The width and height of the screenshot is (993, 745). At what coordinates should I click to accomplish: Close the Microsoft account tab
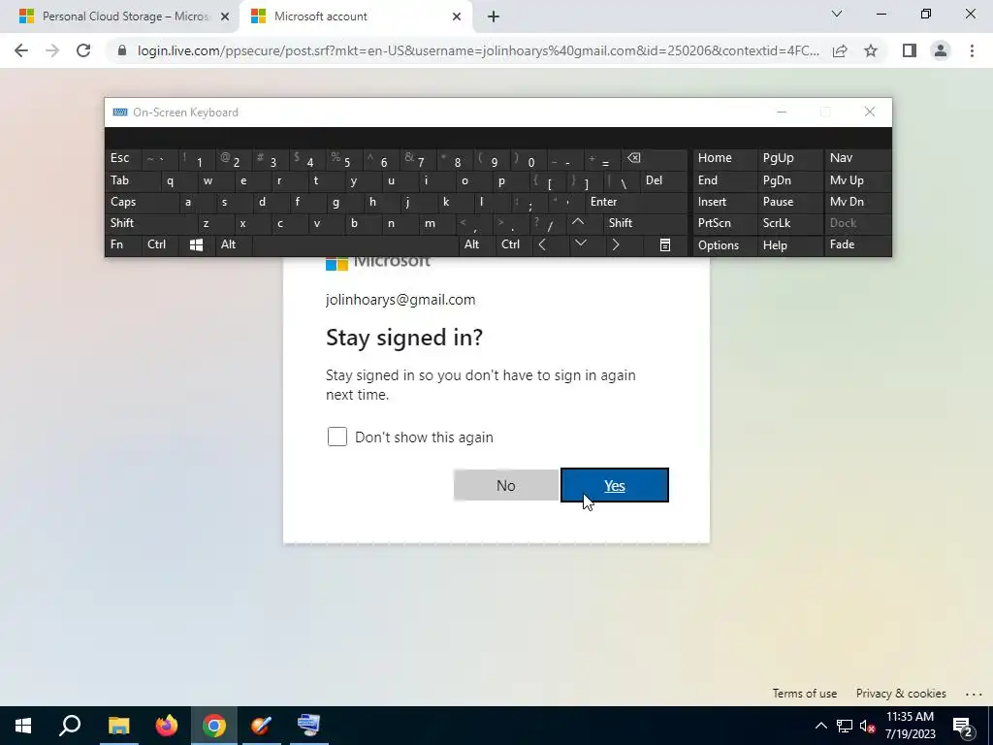(x=457, y=16)
